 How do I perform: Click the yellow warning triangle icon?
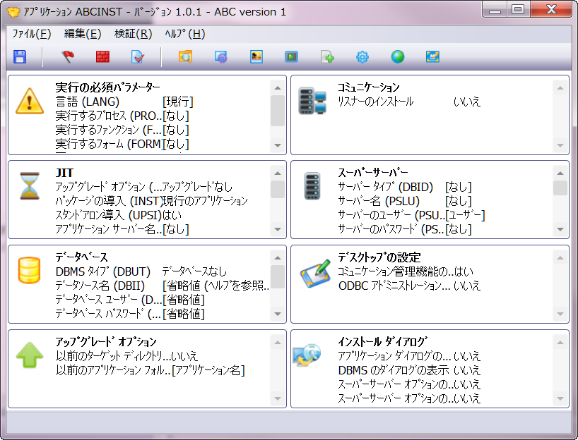(30, 101)
